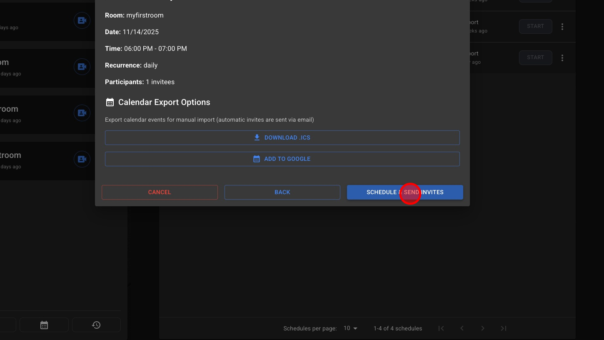
Task: Jump to the last page of schedules
Action: (504, 328)
